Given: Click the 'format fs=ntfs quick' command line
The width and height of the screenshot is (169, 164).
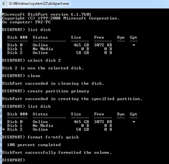Looking at the screenshot, I should [x=41, y=137].
